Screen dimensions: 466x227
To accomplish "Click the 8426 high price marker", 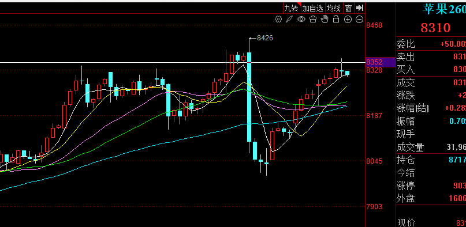I will coord(264,38).
